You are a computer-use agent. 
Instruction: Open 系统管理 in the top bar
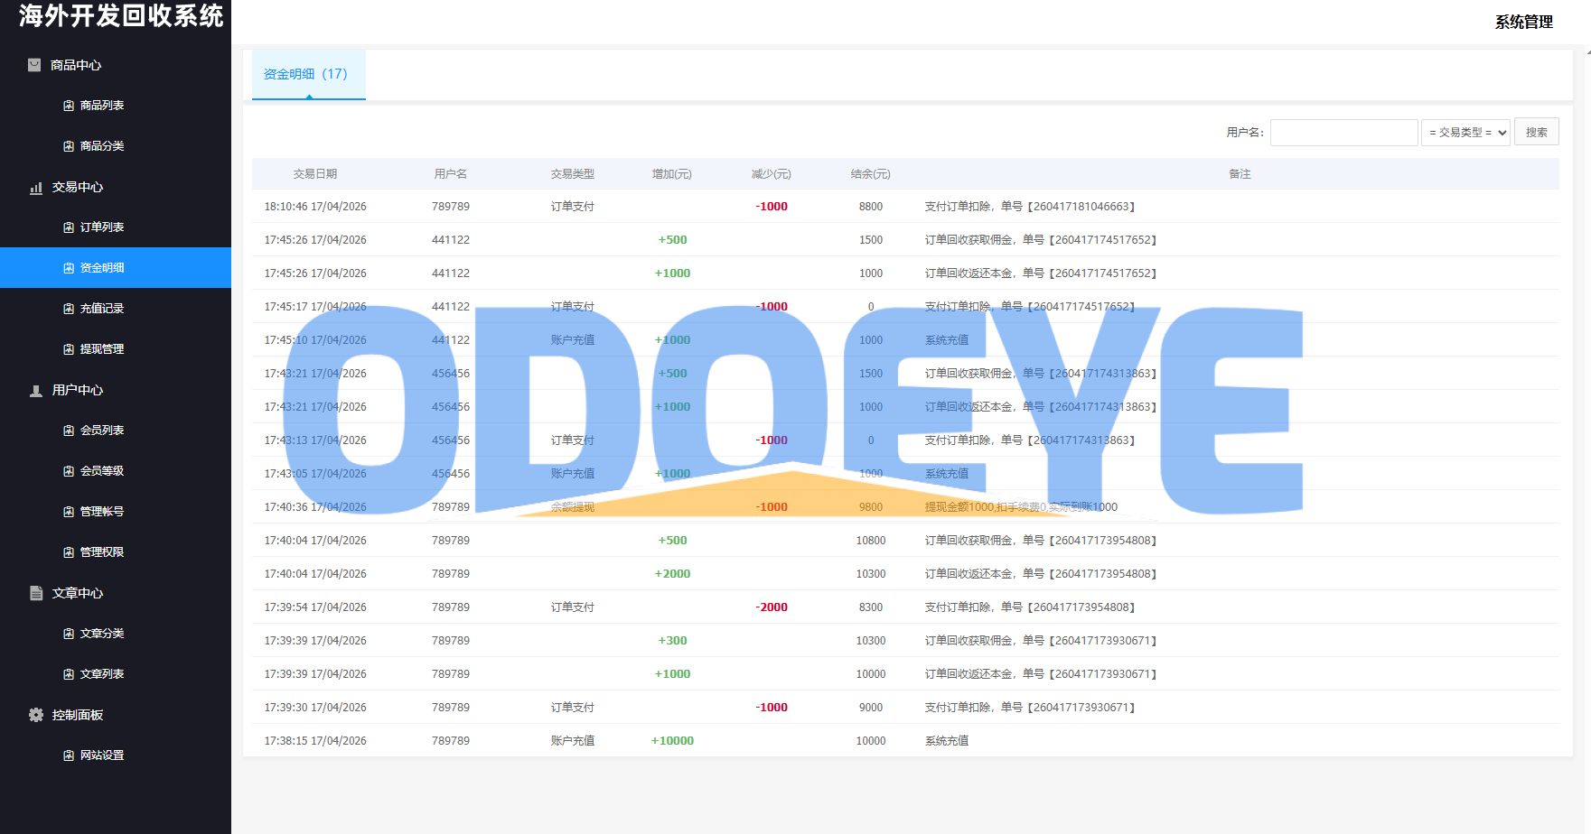point(1523,22)
